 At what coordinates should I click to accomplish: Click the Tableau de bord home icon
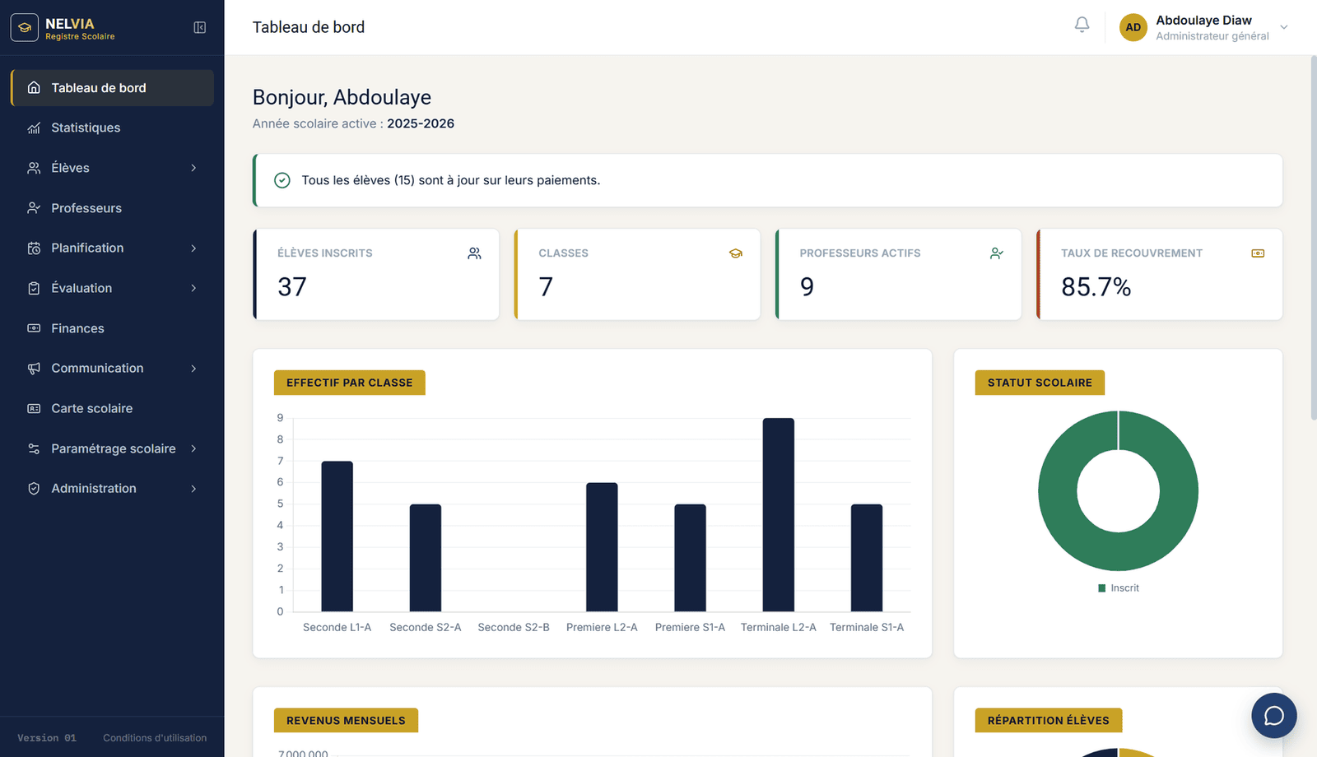coord(34,87)
